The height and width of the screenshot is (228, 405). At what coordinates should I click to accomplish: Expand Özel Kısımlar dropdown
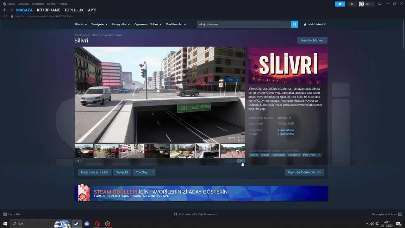(x=176, y=24)
